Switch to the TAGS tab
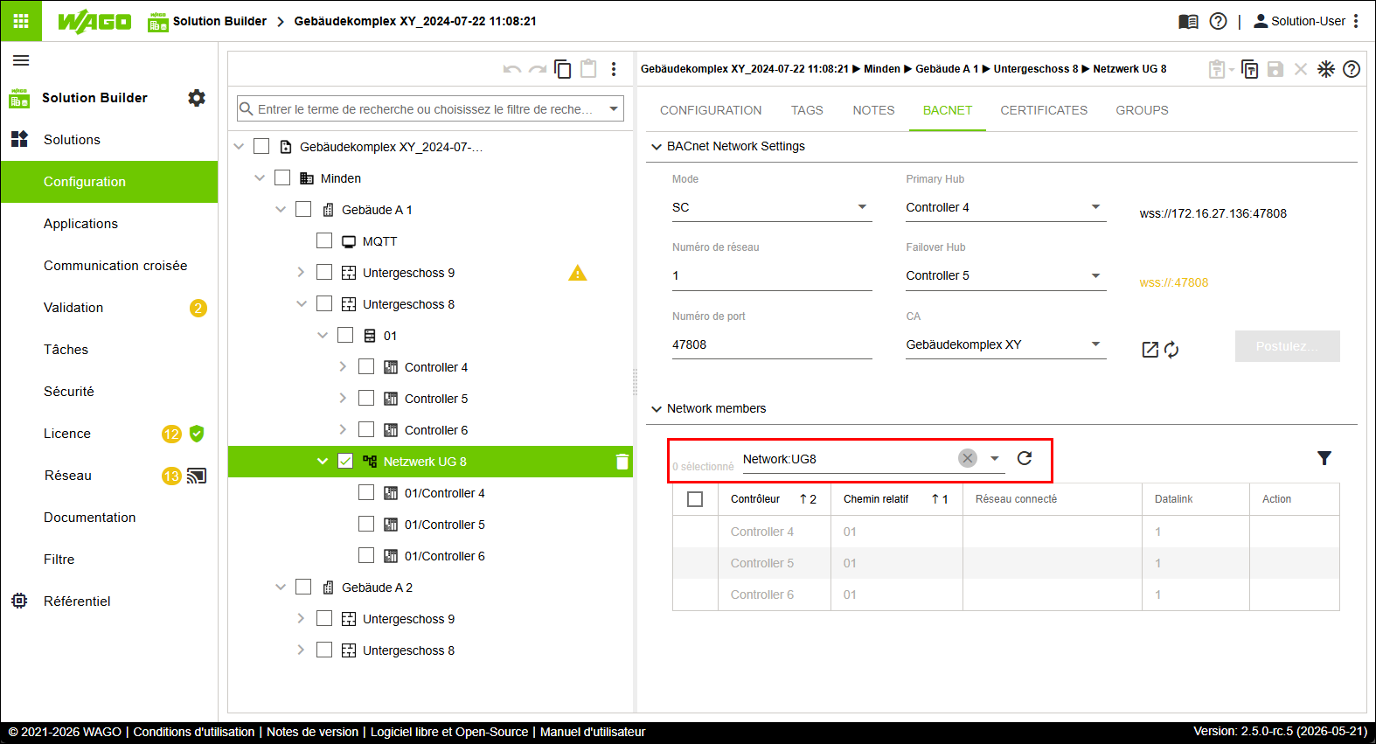 (807, 110)
